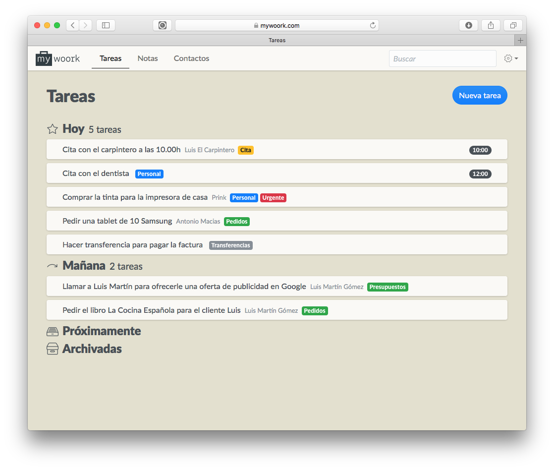Click the lock icon in address bar
This screenshot has width=554, height=470.
[256, 25]
